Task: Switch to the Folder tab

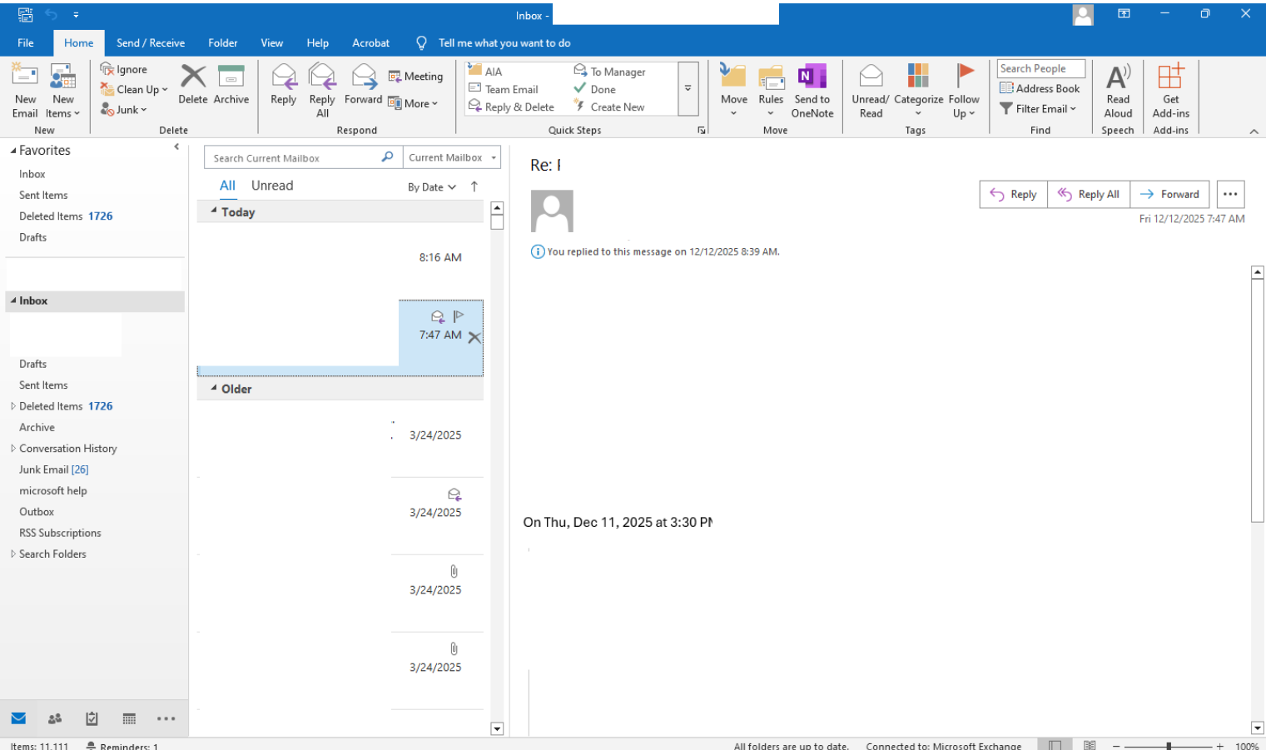Action: pos(222,42)
